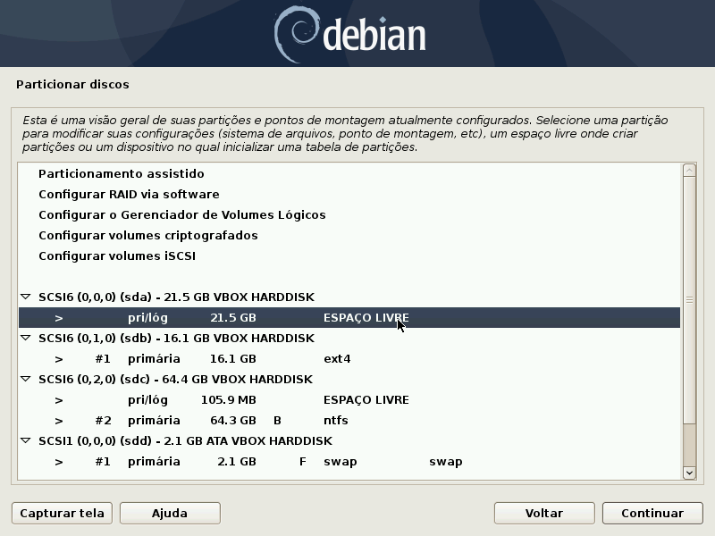The height and width of the screenshot is (536, 715).
Task: Collapse the sdb 16.1 GB disk tree
Action: 26,338
